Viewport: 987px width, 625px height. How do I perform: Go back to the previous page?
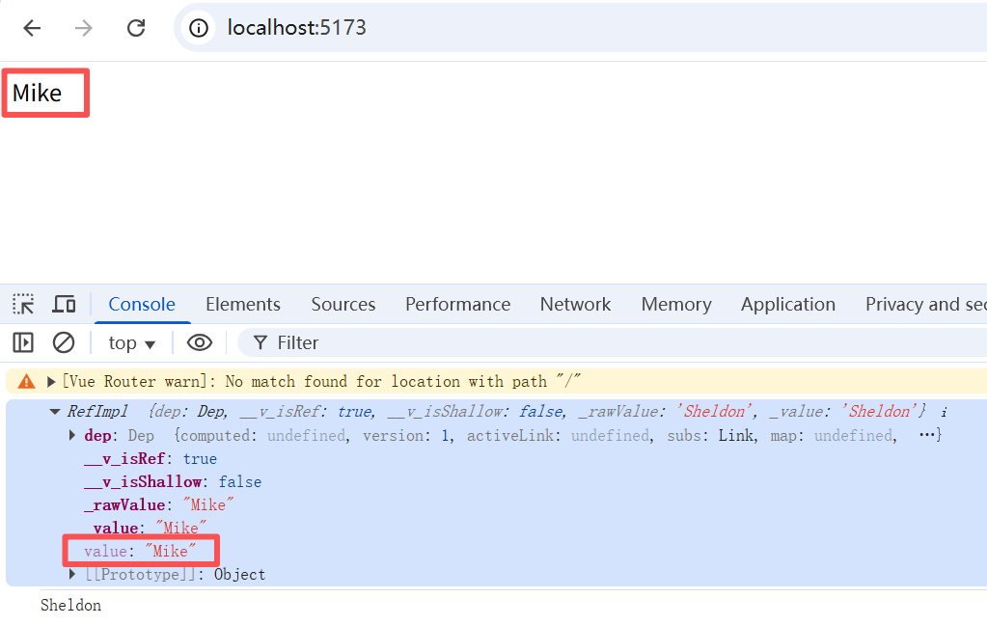(x=32, y=28)
